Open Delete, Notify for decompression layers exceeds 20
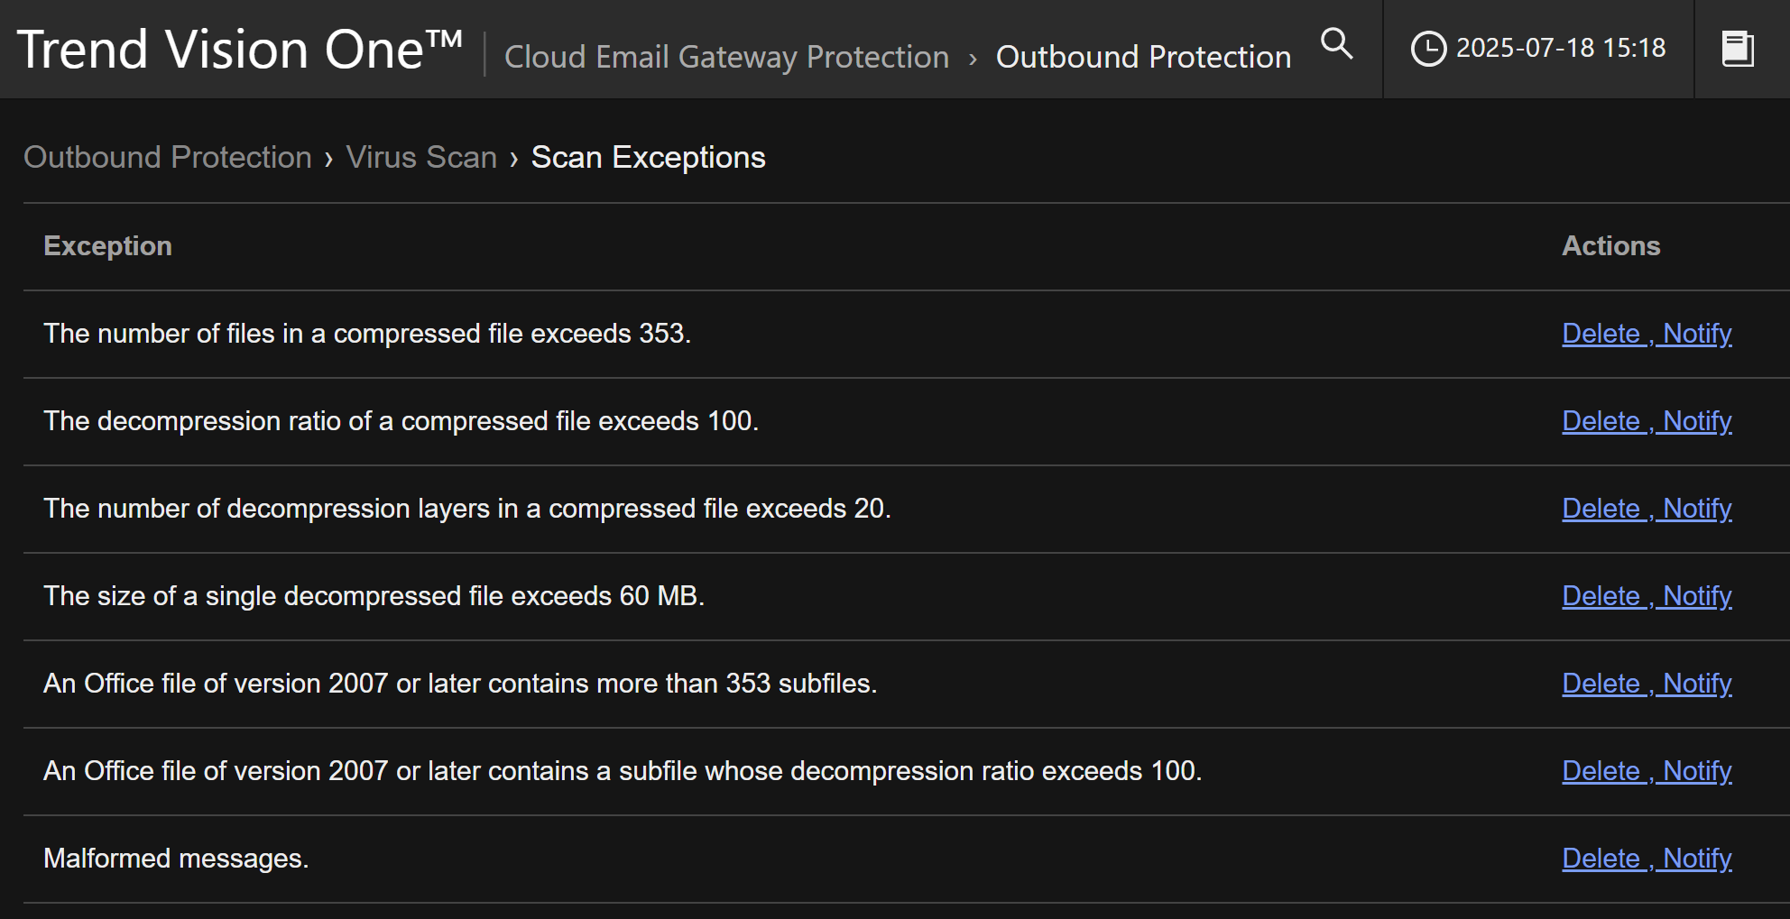This screenshot has height=919, width=1790. click(x=1647, y=509)
